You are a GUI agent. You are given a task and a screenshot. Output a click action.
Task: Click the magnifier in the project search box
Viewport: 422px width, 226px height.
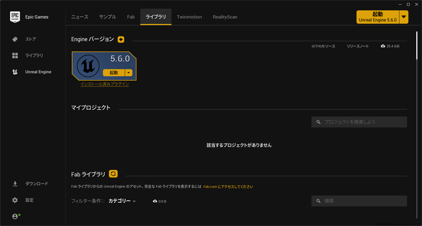pos(318,122)
